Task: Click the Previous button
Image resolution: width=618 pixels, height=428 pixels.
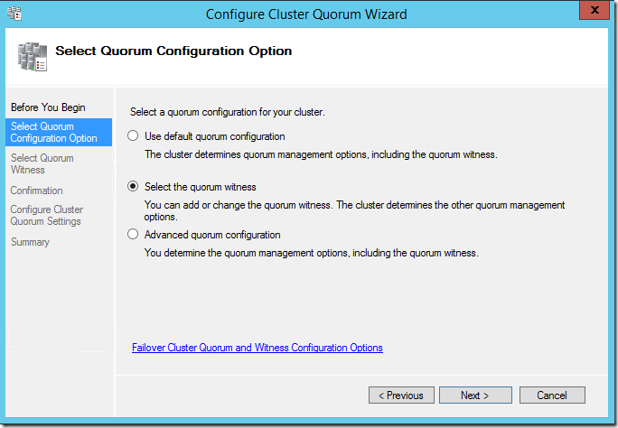Action: [401, 395]
